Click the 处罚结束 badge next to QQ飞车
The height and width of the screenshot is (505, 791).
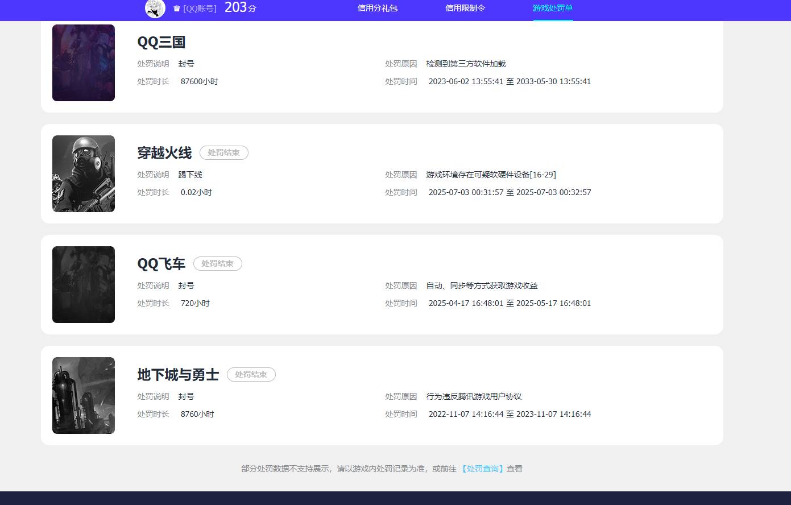[218, 263]
